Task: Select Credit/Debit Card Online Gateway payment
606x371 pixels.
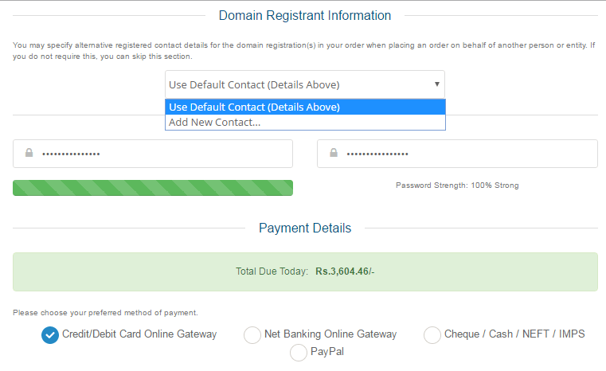Action: 50,335
